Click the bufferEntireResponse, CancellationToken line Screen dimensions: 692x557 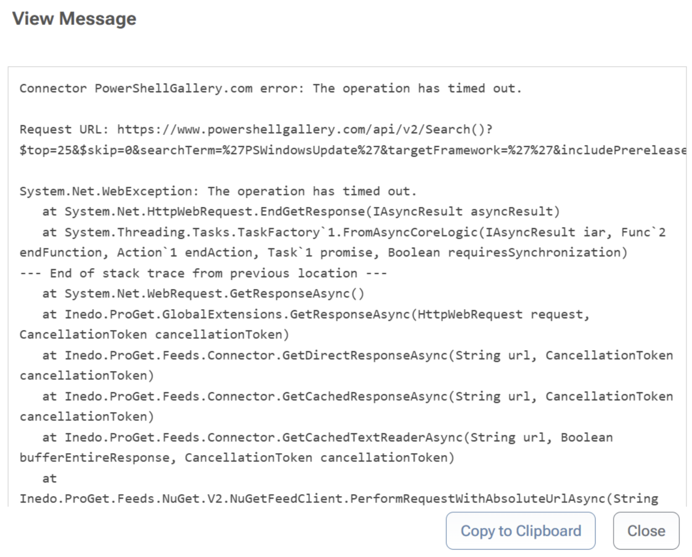[237, 458]
